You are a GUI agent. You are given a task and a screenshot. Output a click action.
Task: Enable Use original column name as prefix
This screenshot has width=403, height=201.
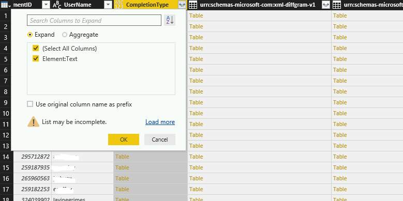(x=30, y=104)
